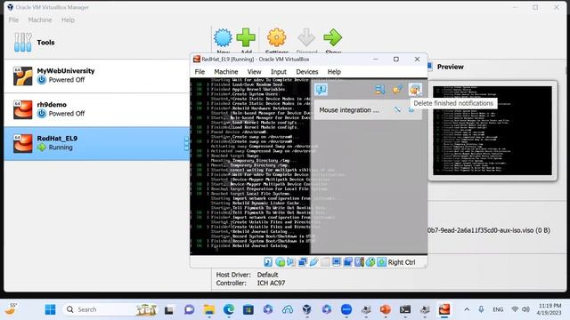Open View menu in VM window
The height and width of the screenshot is (320, 570).
coord(254,72)
